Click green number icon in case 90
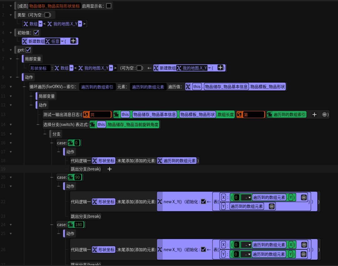 pos(70,177)
